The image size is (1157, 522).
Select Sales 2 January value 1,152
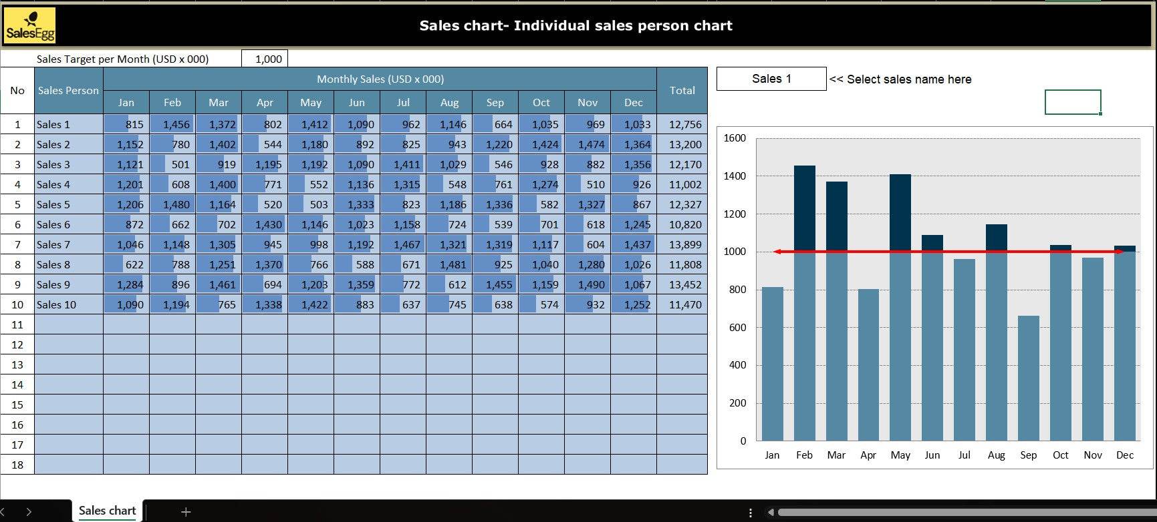(x=126, y=144)
